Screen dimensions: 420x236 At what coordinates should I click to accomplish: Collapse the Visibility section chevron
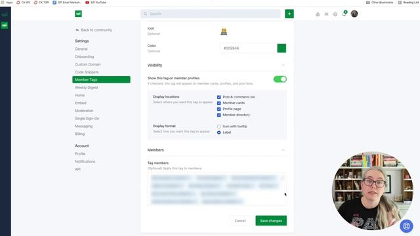click(283, 66)
